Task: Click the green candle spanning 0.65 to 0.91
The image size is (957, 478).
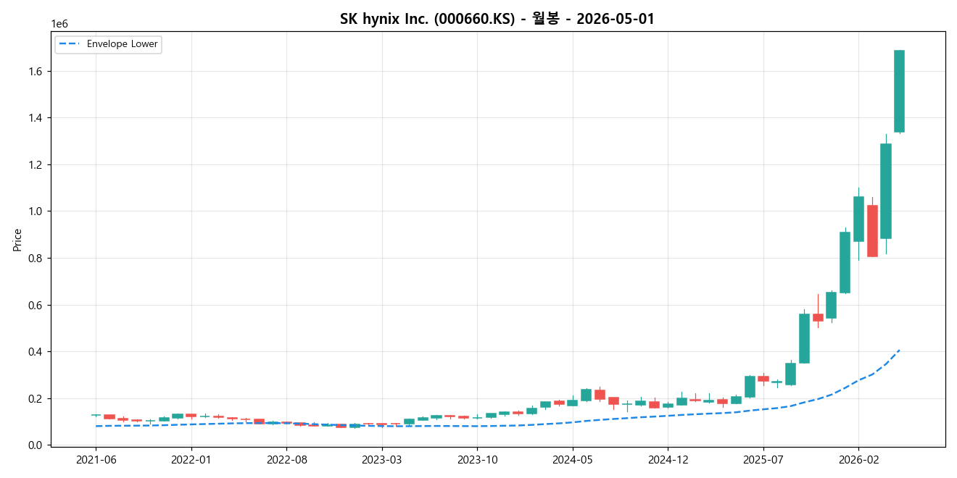Action: tap(845, 262)
